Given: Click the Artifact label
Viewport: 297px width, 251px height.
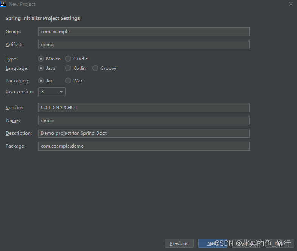Looking at the screenshot, I should coord(14,45).
